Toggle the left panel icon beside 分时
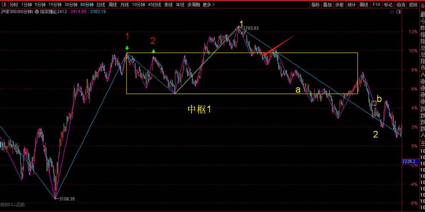425x212 pixels. [x=4, y=5]
